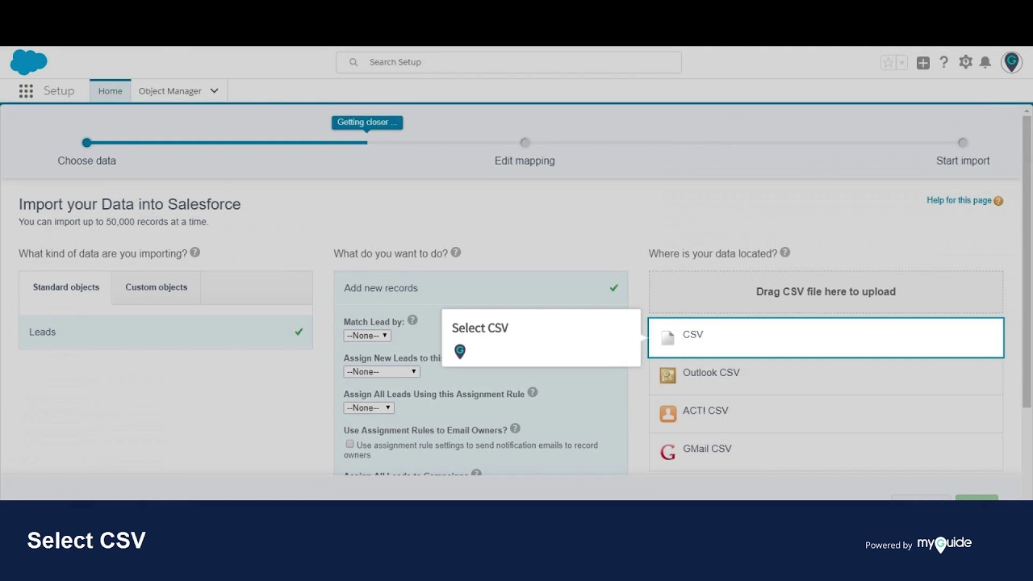The image size is (1033, 581).
Task: Click the Drag CSV file upload area
Action: click(x=826, y=292)
